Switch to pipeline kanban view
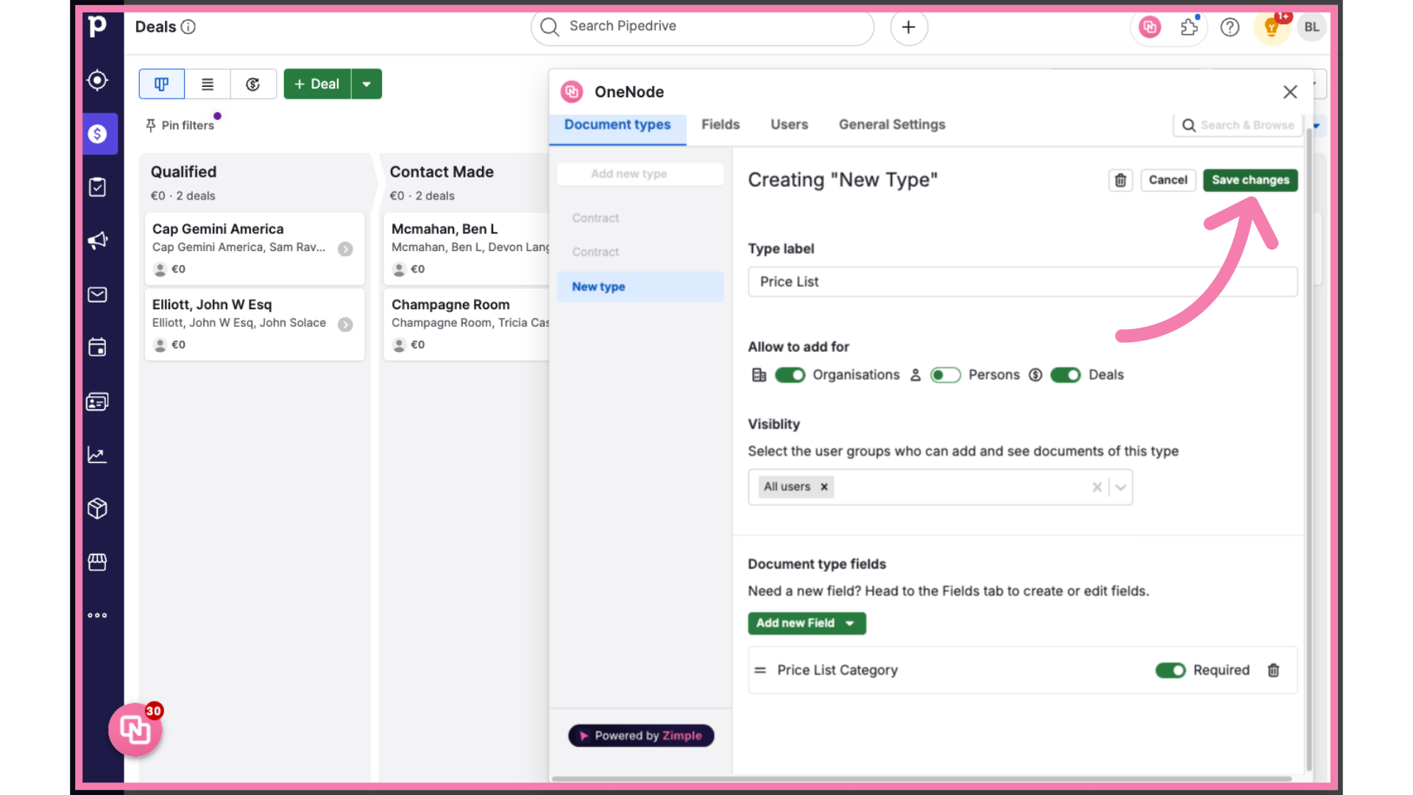This screenshot has height=795, width=1413. (162, 84)
